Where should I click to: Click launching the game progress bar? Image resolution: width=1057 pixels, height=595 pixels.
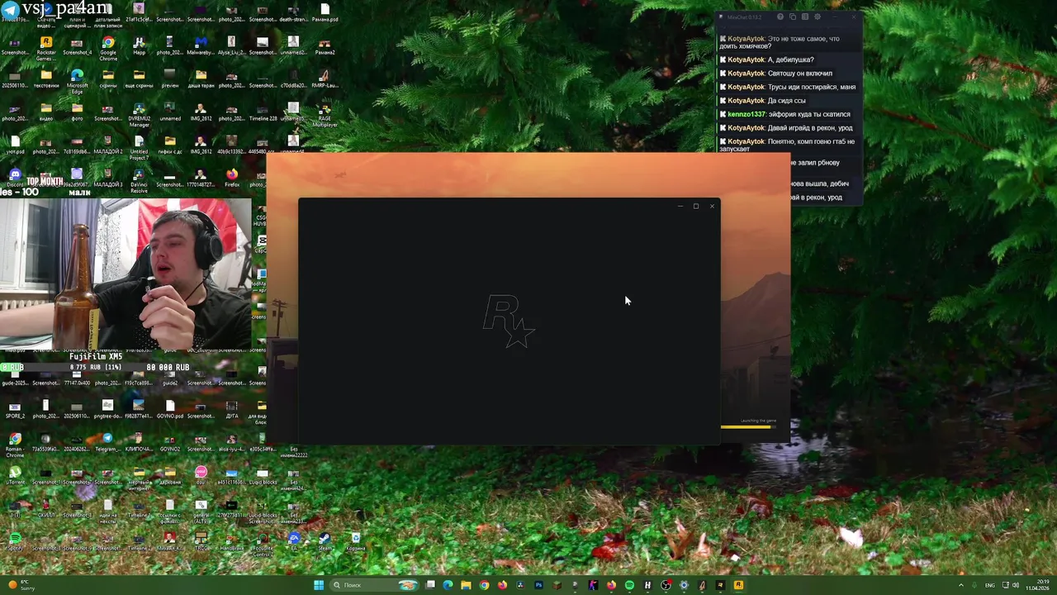(x=749, y=426)
